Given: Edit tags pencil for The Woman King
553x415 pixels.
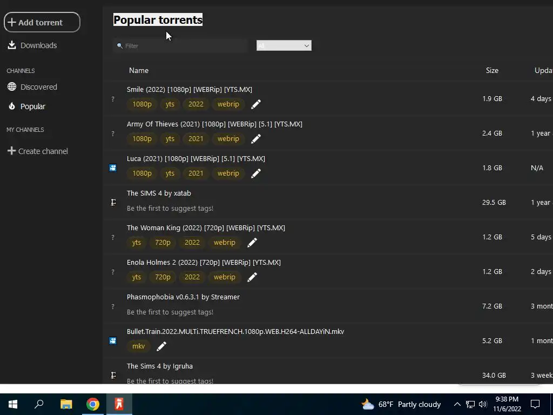Looking at the screenshot, I should pyautogui.click(x=252, y=243).
